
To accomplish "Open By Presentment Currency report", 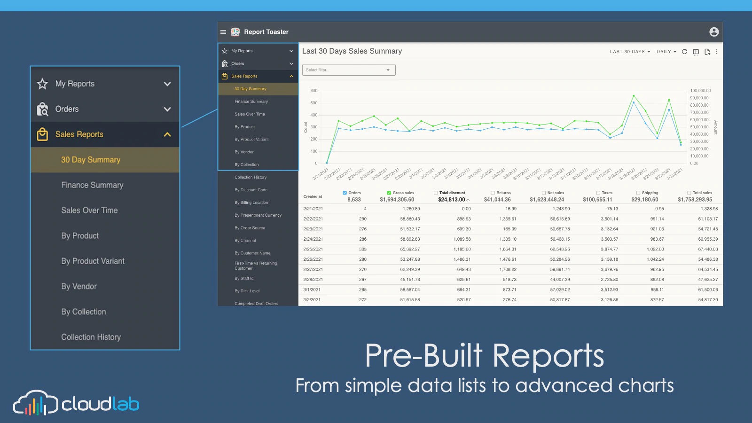I will click(x=258, y=215).
